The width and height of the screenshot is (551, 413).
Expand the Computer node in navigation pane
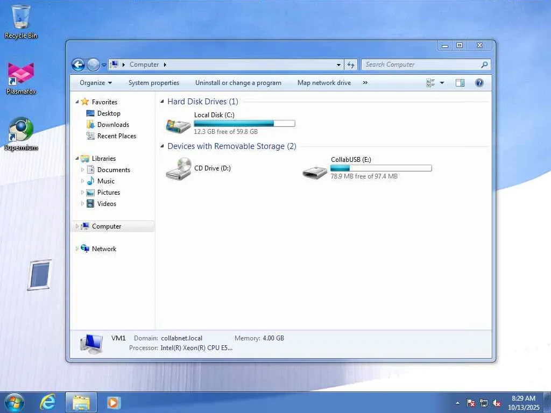click(x=77, y=226)
